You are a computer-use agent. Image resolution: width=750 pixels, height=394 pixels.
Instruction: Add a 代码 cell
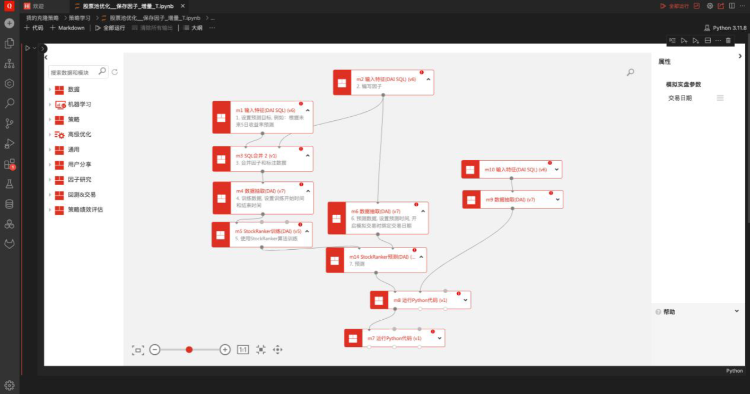click(33, 28)
